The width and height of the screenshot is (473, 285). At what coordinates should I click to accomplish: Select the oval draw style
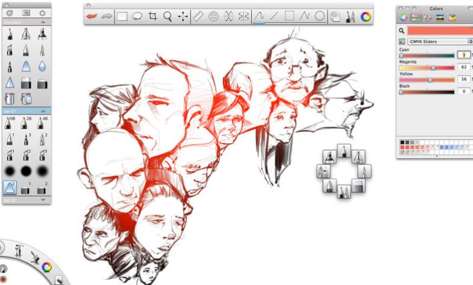(320, 16)
